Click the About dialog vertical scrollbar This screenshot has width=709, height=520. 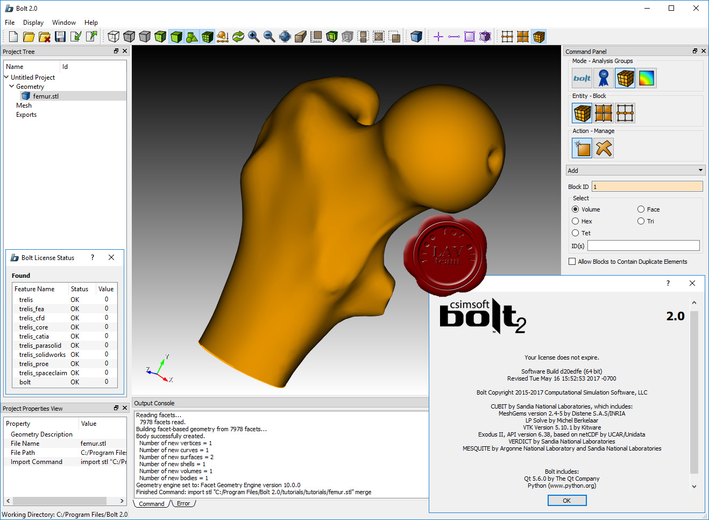694,393
